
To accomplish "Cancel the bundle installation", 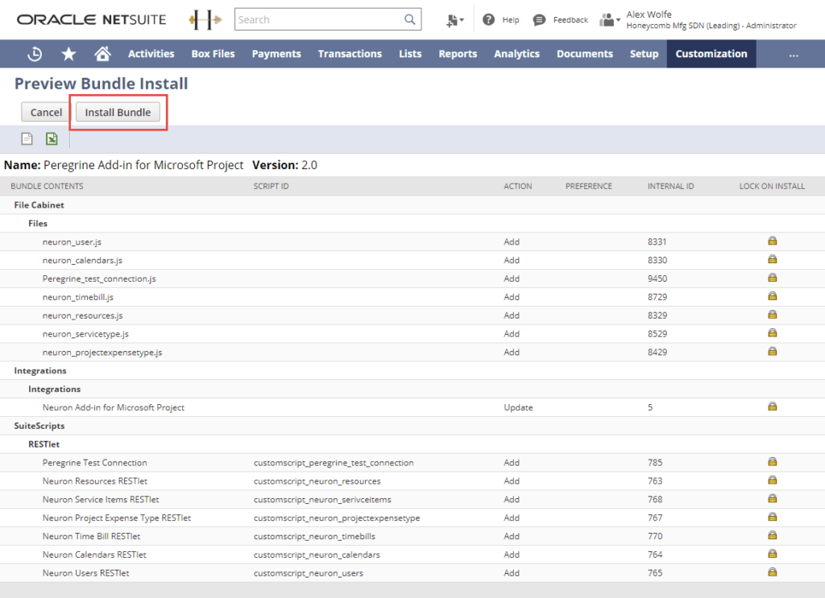I will (44, 112).
